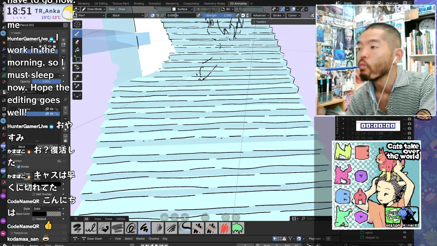Screen dimensions: 437x246
Task: Click the floating redo button in viewport
Action: (235, 217)
